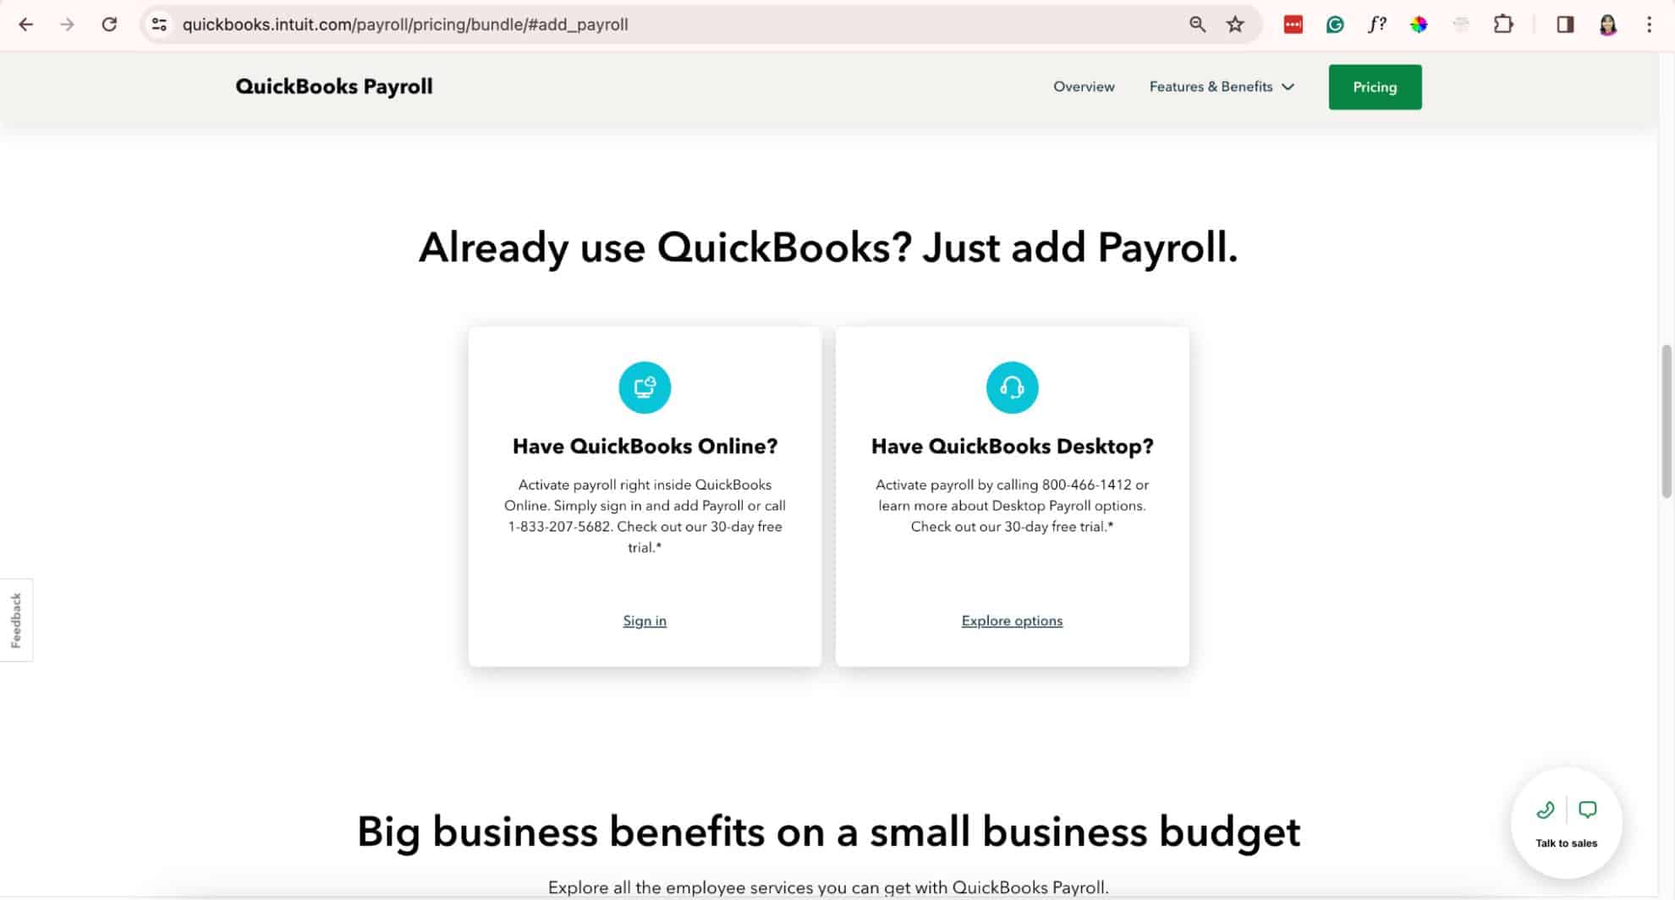
Task: Reload the page
Action: tap(110, 25)
